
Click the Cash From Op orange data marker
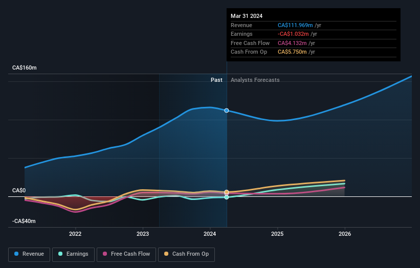(227, 192)
